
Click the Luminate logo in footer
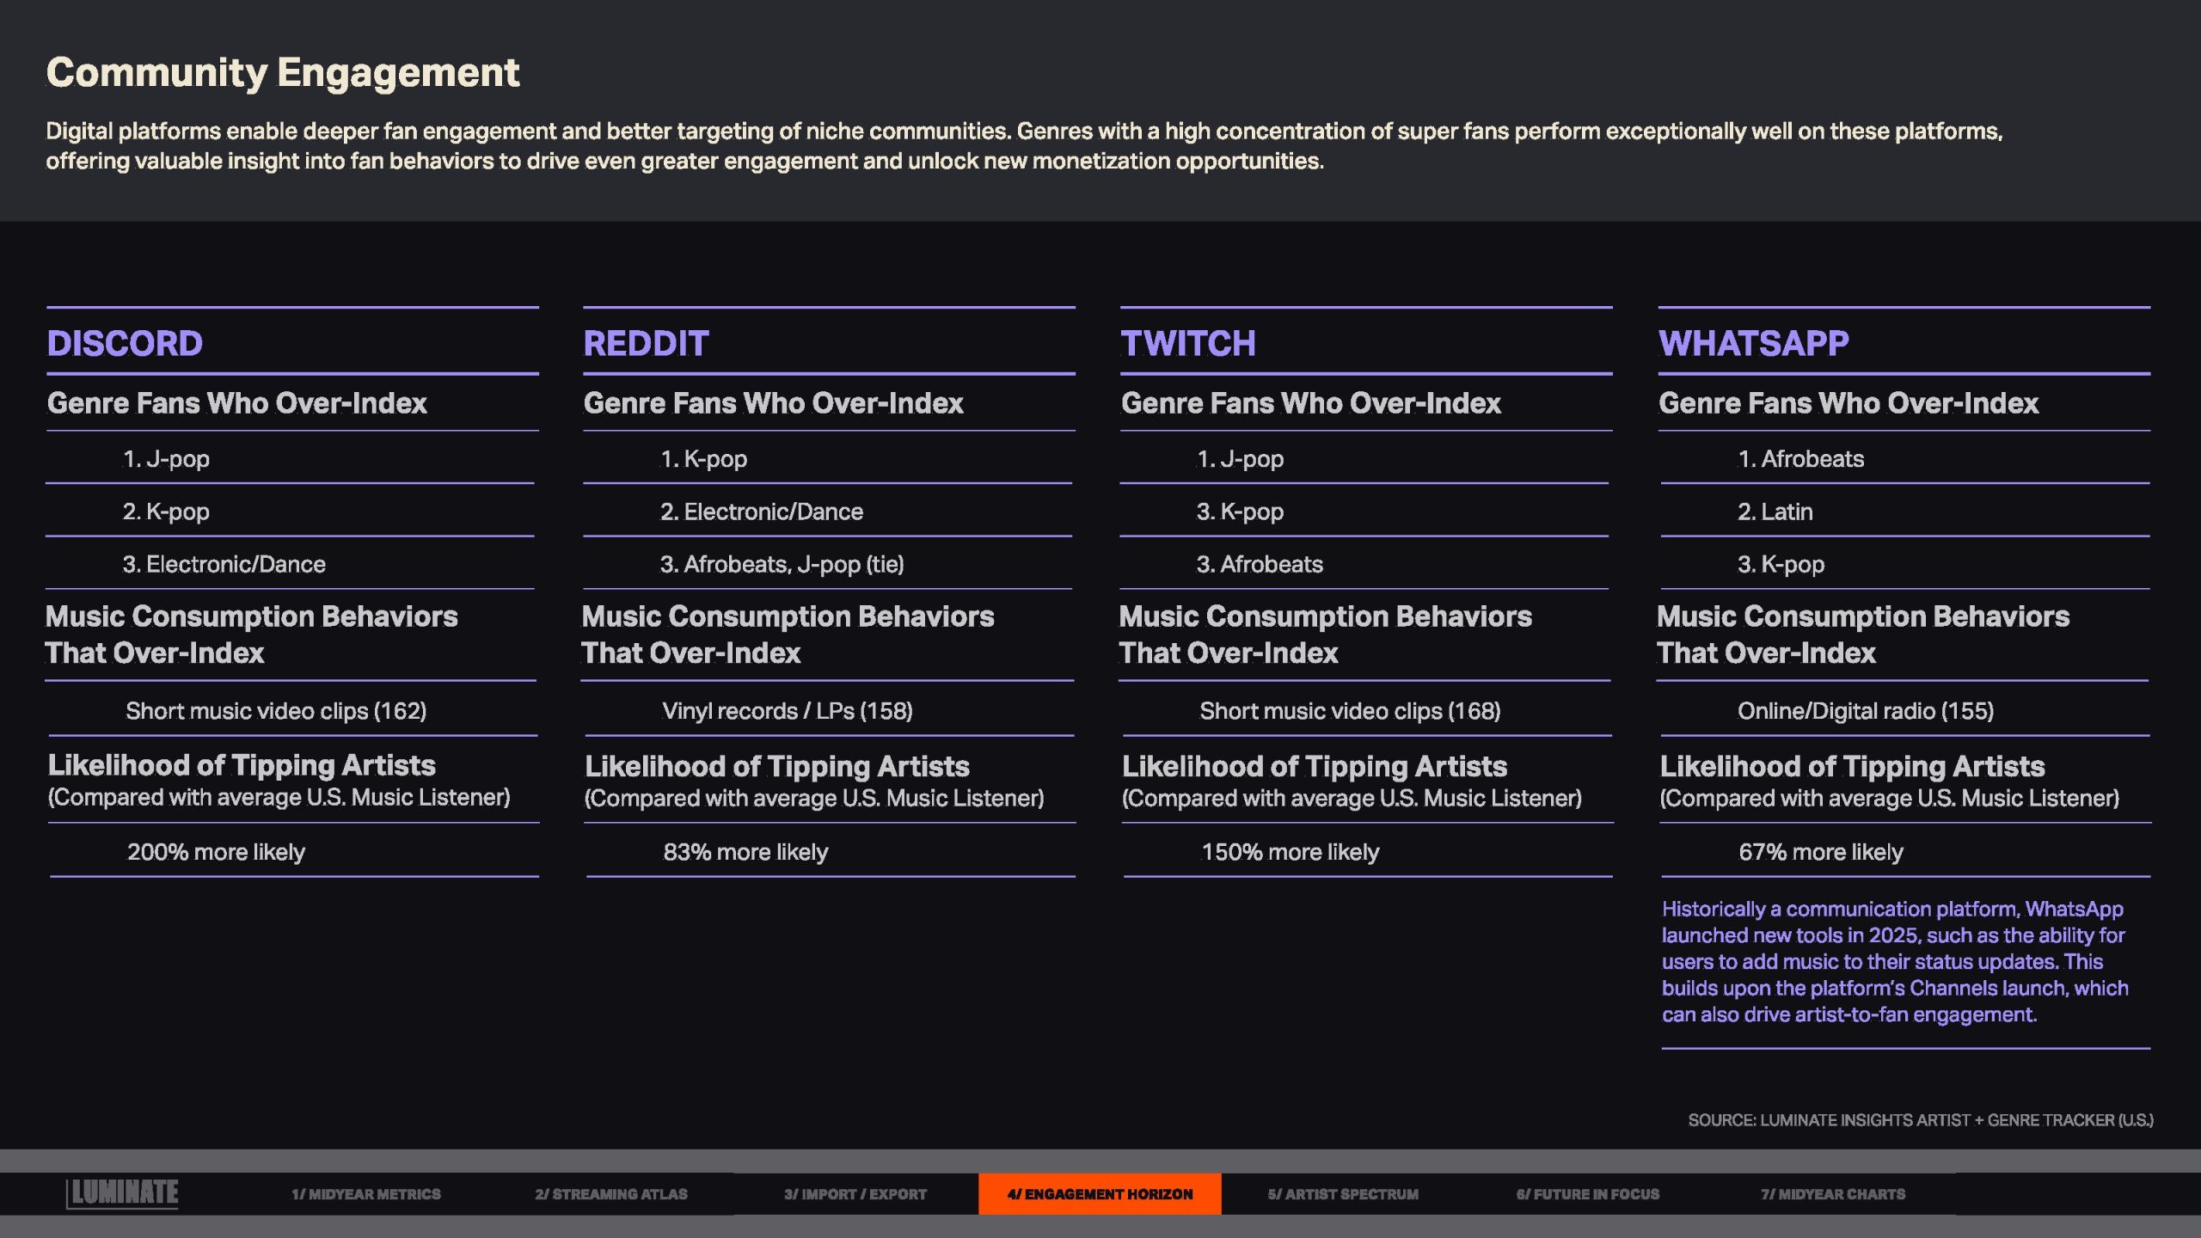coord(123,1193)
